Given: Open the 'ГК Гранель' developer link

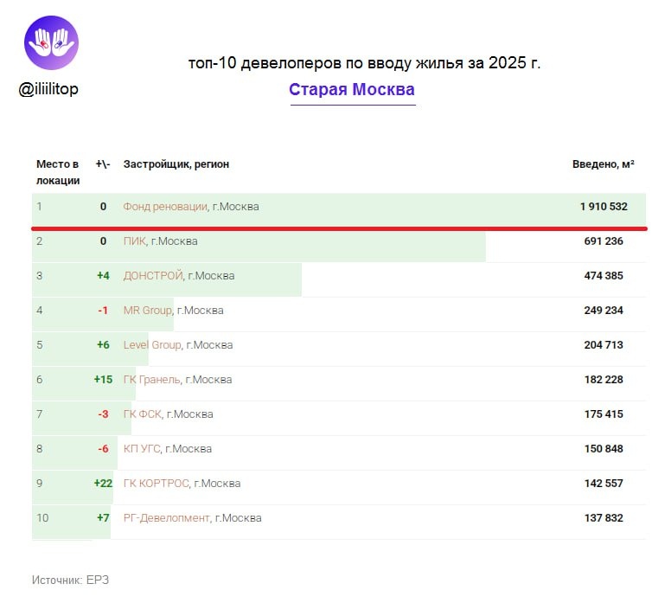Looking at the screenshot, I should click(152, 380).
